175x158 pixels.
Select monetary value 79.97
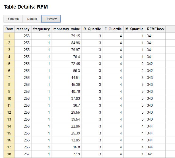click(75, 50)
